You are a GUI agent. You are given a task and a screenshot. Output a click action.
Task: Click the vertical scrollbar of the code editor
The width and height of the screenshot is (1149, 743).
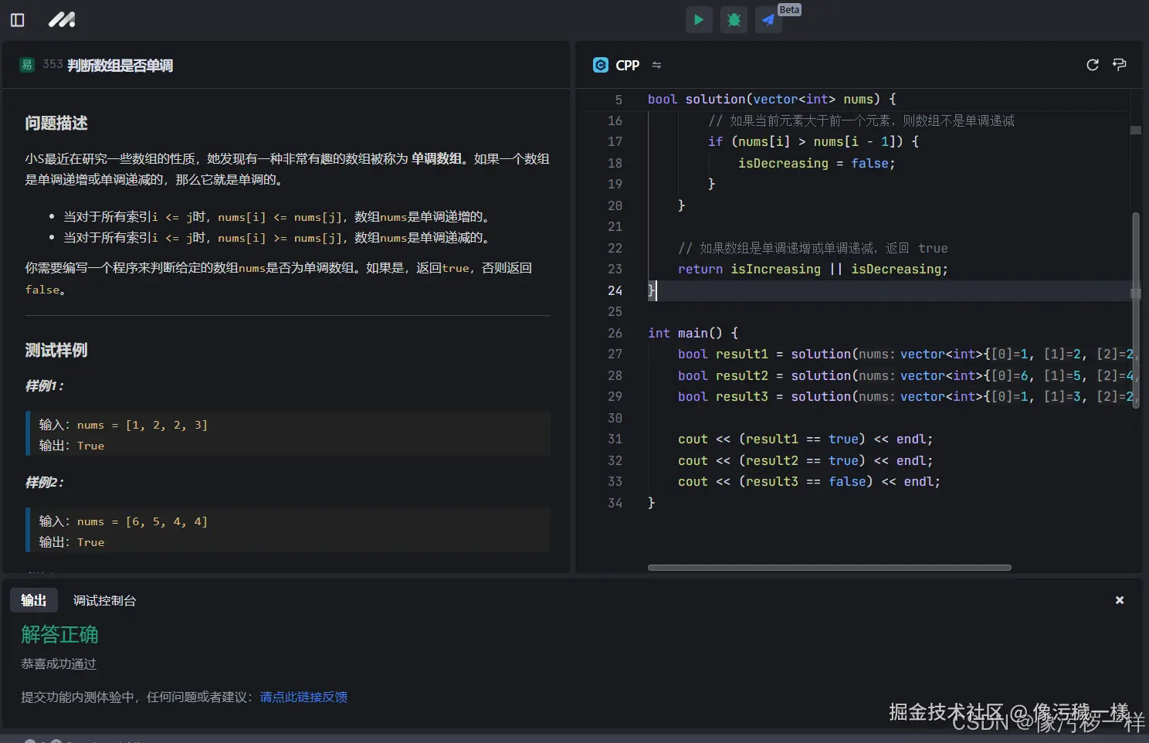click(x=1136, y=310)
